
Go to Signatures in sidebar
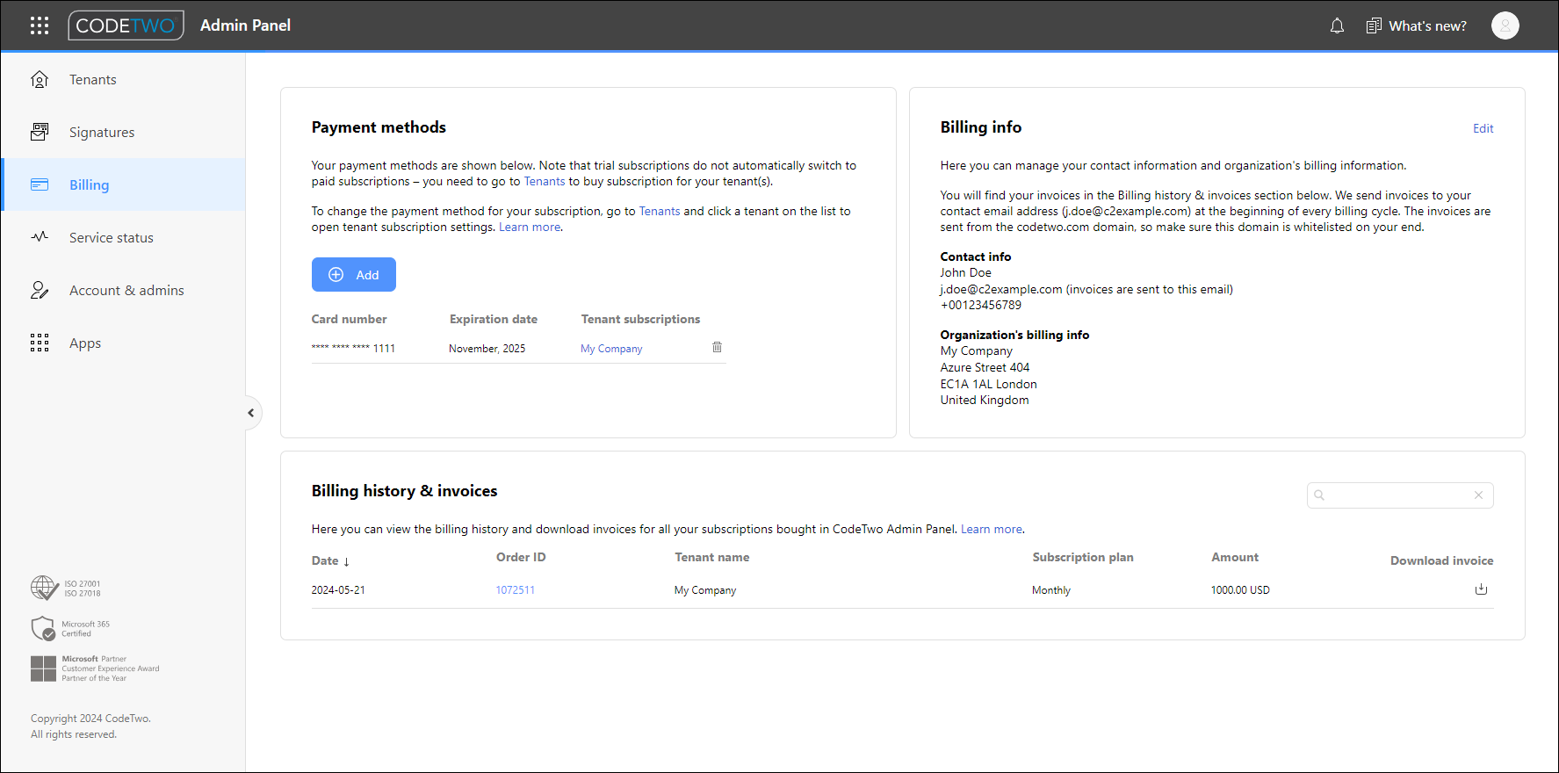pyautogui.click(x=123, y=132)
